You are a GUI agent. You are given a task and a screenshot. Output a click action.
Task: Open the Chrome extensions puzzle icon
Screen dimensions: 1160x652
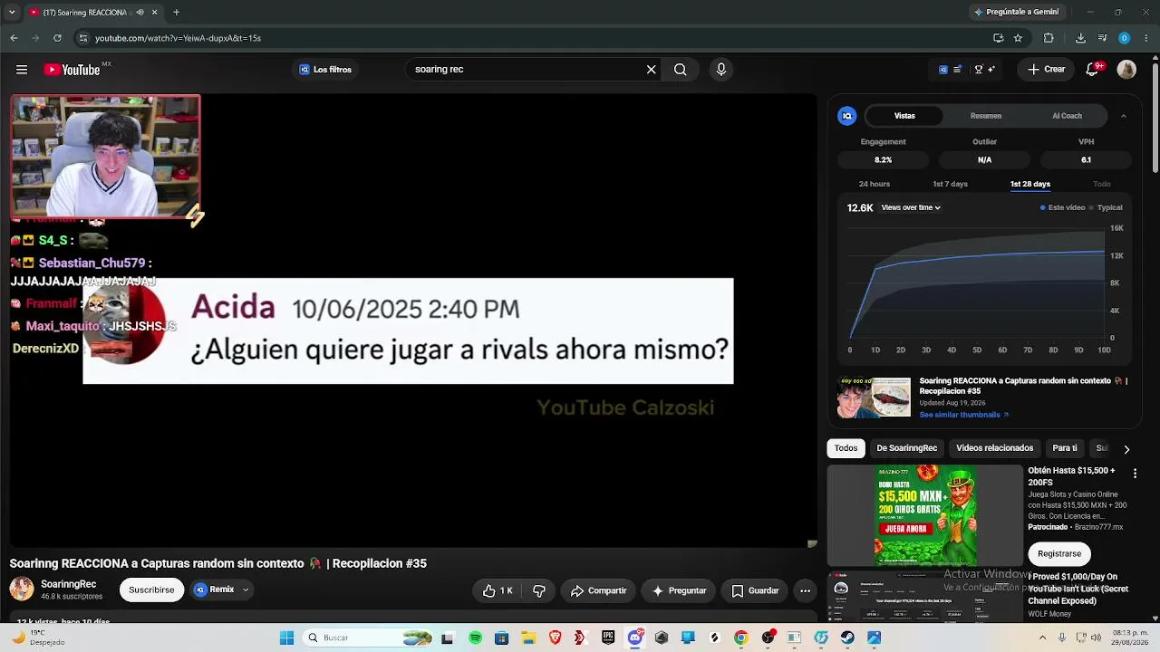pos(1049,38)
